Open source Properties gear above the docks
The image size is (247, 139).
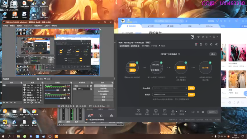pos(40,79)
